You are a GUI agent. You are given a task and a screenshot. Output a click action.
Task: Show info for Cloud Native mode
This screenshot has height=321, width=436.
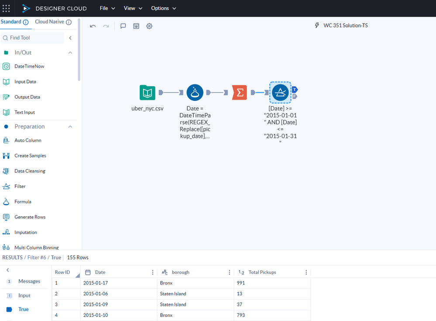click(x=69, y=22)
